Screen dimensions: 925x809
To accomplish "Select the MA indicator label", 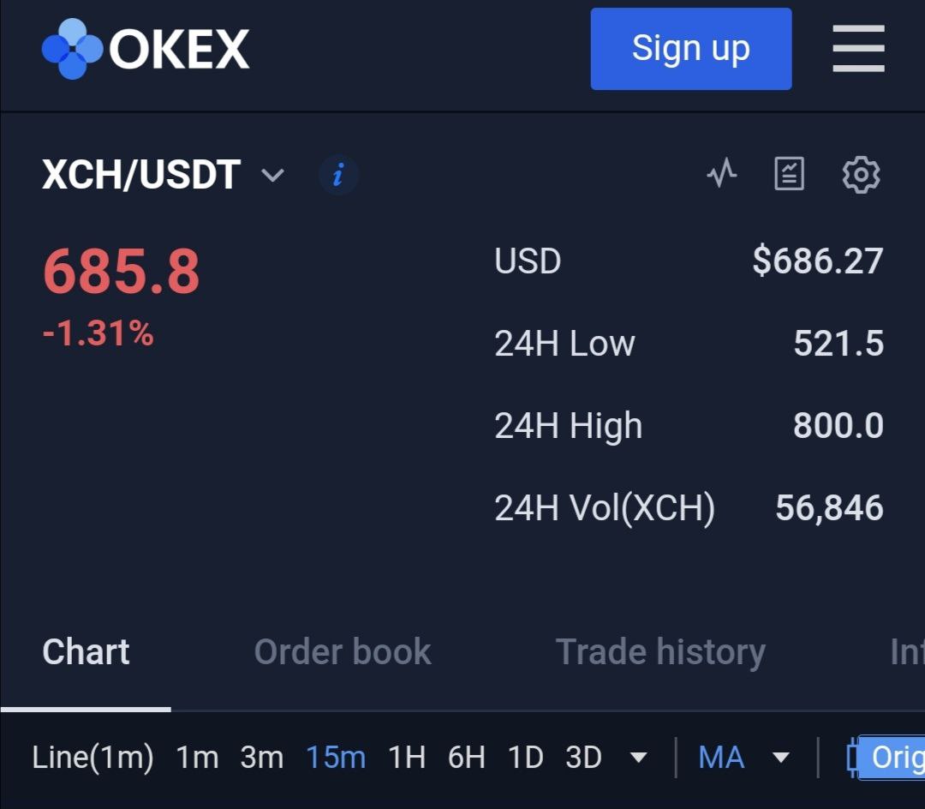I will (x=721, y=757).
